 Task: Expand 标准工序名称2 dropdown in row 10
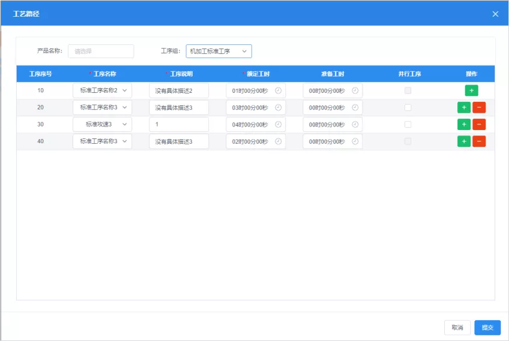pos(102,90)
